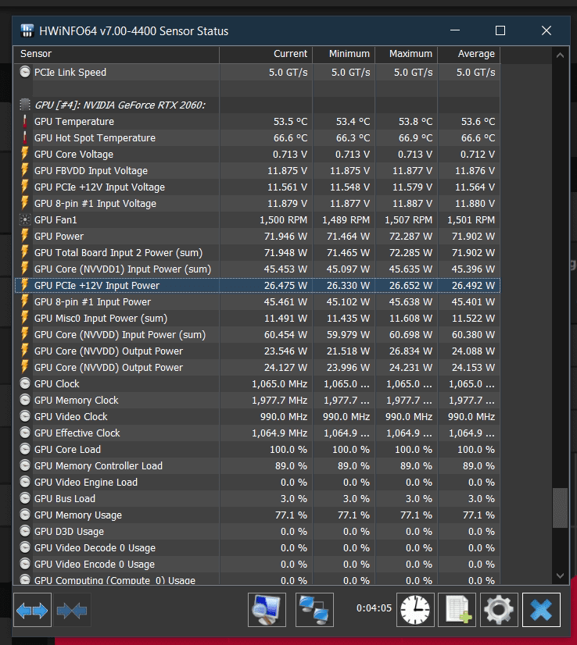Select the GPU [#4]: NVIDIA GeForce RTX 2060 row

pyautogui.click(x=257, y=105)
